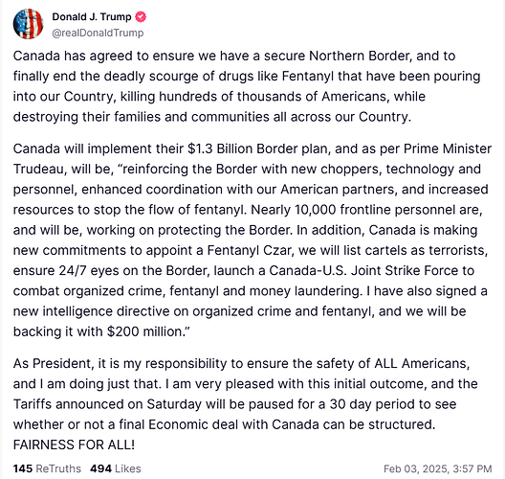Open Donald J. Trump profile avatar
The image size is (505, 479).
click(x=28, y=24)
